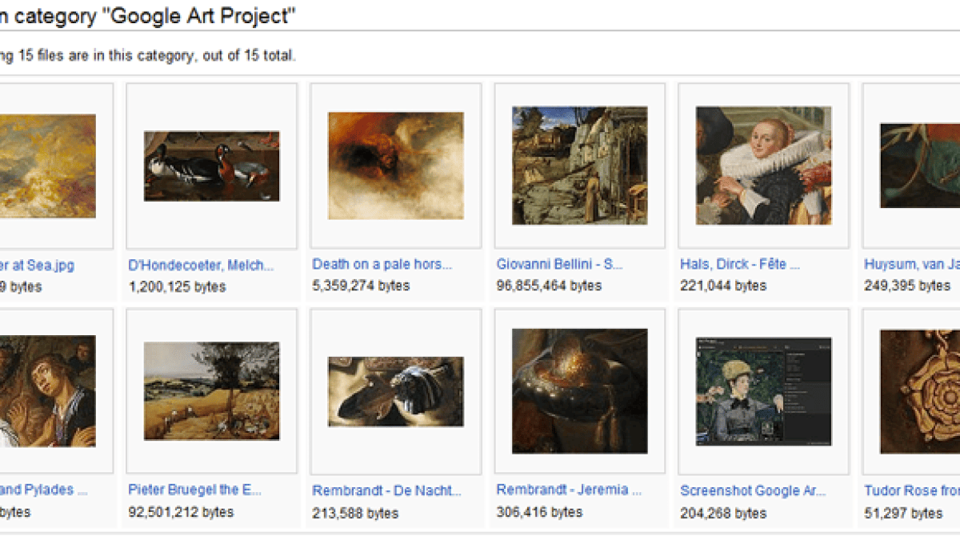Follow the 'Pieter Bruegel the E...' link
This screenshot has width=960, height=540.
[194, 490]
